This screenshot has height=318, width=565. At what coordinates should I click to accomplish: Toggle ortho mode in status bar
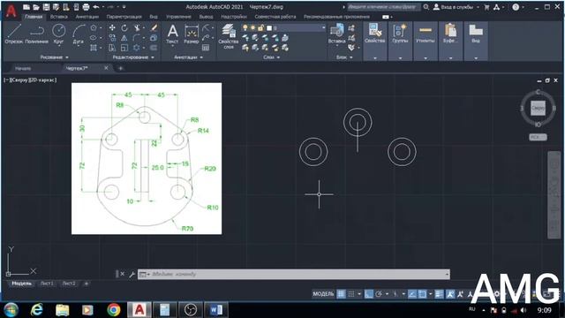pyautogui.click(x=369, y=294)
